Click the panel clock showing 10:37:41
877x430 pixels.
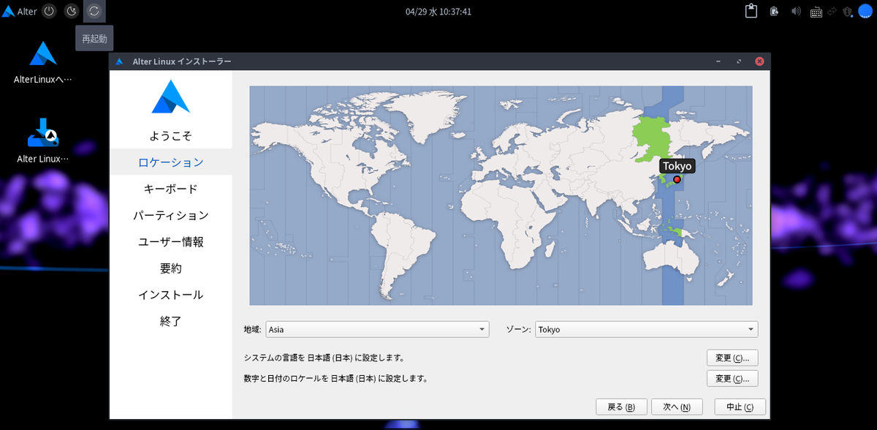pos(438,12)
